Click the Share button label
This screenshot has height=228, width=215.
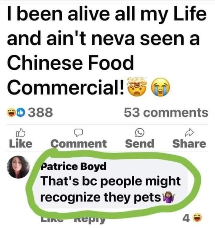[189, 144]
